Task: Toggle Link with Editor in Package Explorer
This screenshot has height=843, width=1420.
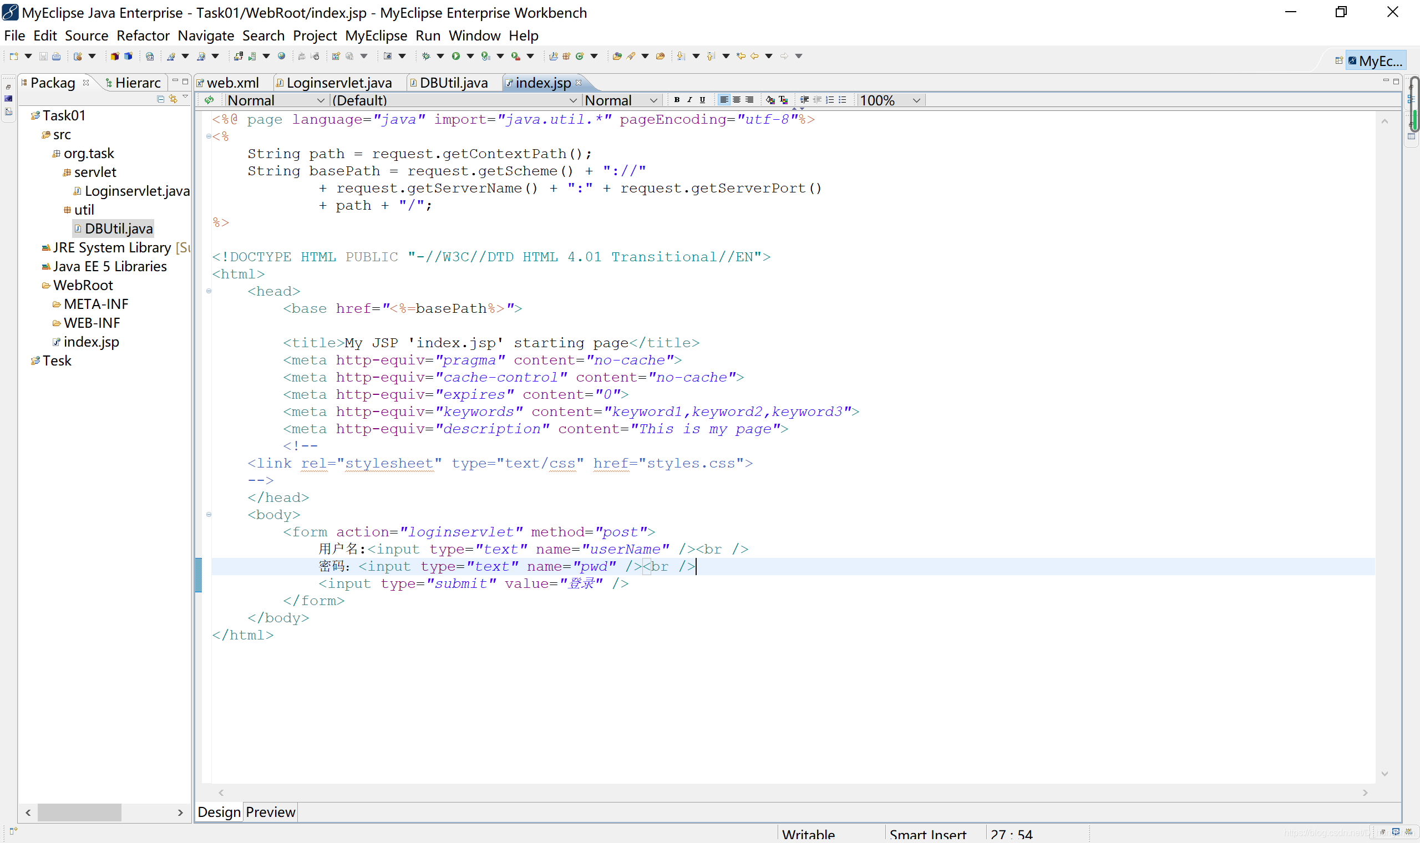Action: 173,99
